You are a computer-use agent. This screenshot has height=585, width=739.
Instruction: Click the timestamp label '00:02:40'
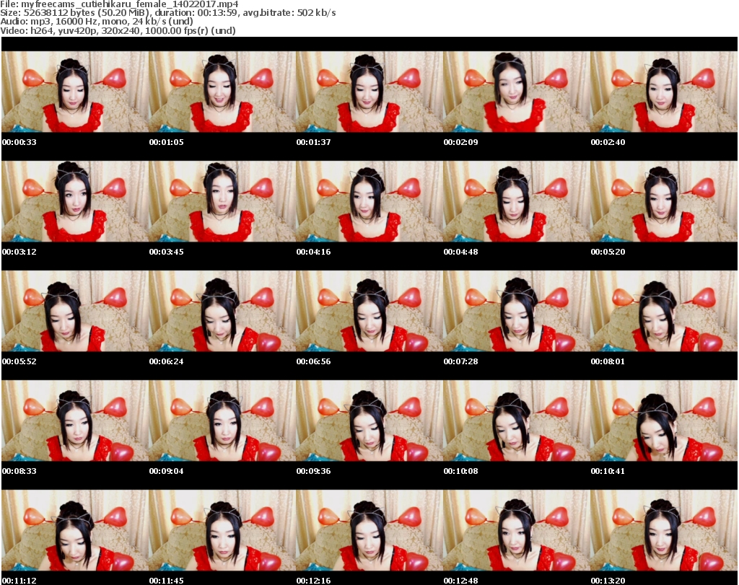pos(608,142)
